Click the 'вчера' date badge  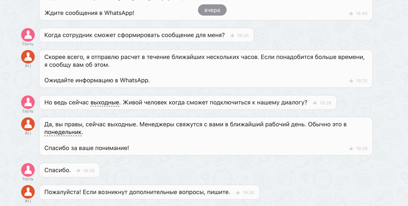212,10
